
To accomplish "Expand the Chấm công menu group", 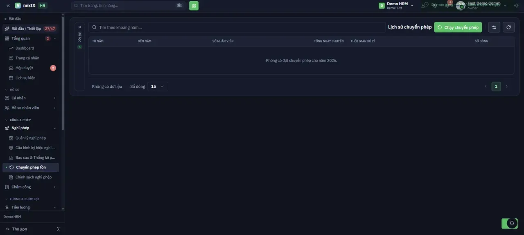I will click(x=31, y=187).
